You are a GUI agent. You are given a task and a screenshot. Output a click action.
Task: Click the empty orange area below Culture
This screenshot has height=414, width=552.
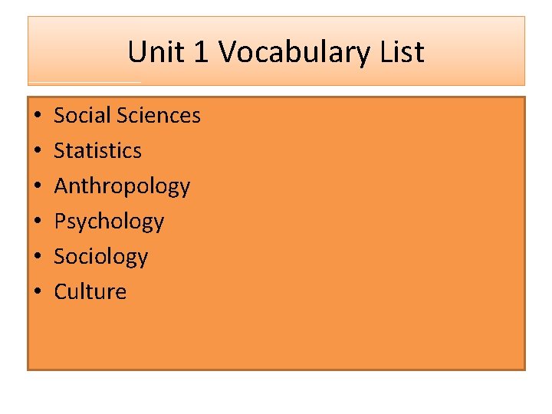coord(276,333)
